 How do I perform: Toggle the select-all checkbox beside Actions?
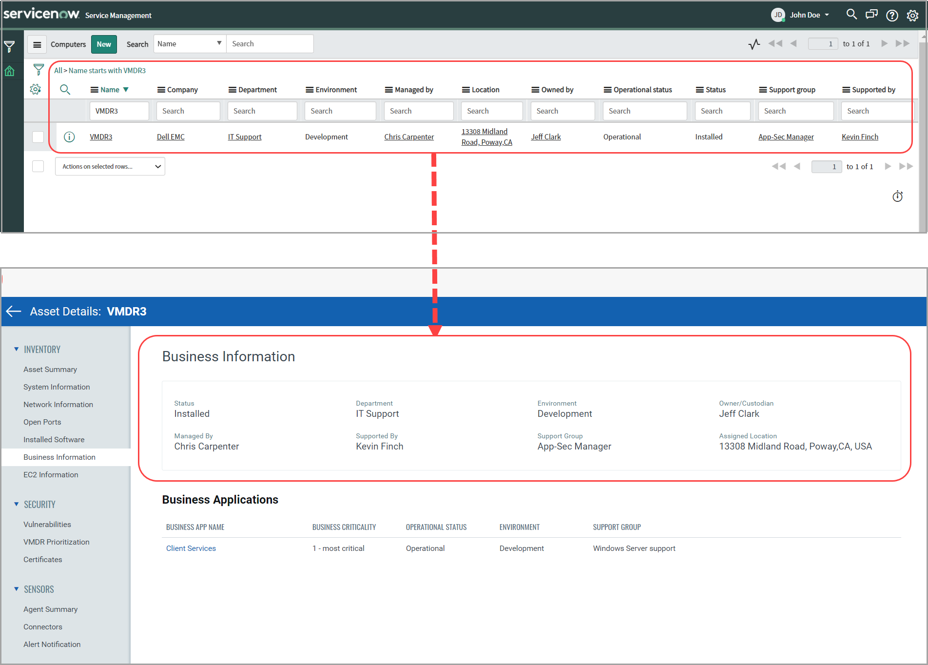click(38, 166)
